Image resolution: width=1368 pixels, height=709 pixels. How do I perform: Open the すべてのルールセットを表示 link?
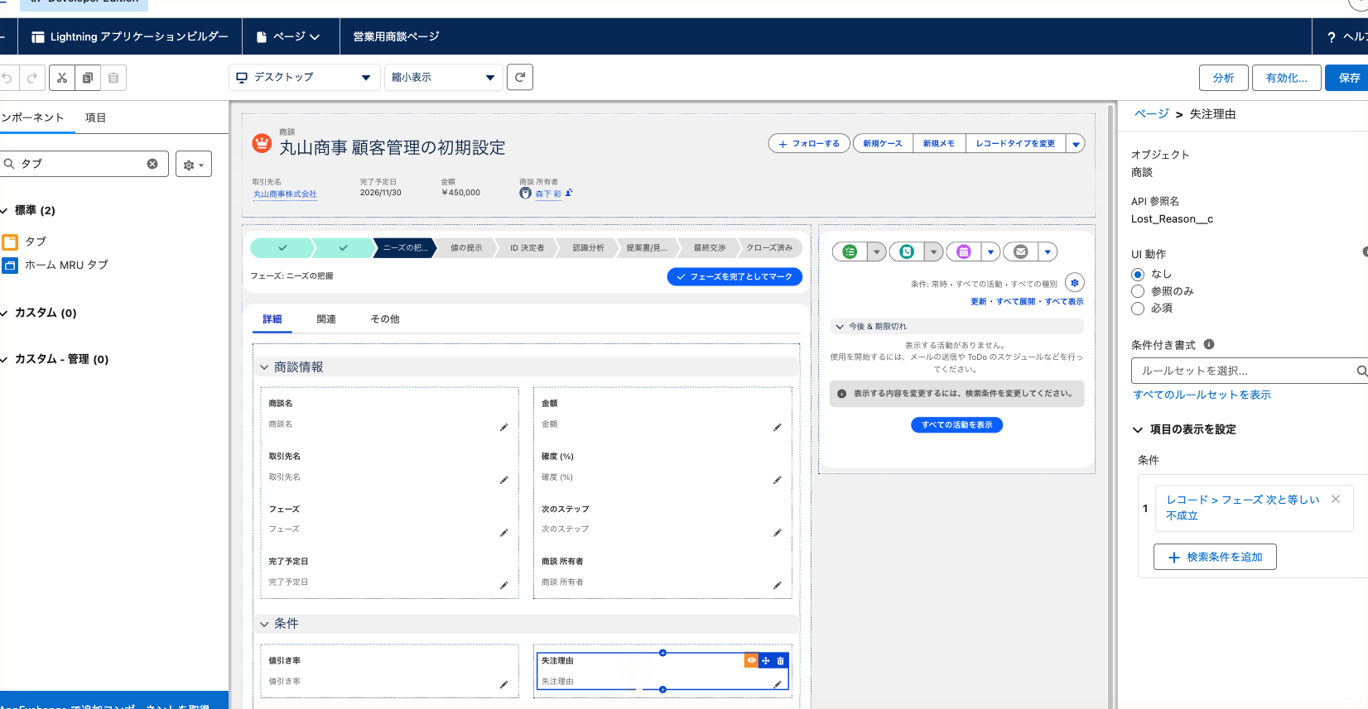pos(1202,395)
